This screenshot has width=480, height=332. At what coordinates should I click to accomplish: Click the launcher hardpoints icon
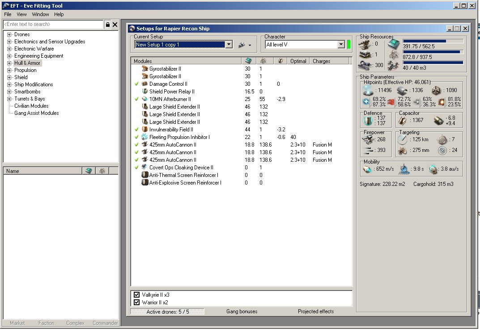[365, 55]
